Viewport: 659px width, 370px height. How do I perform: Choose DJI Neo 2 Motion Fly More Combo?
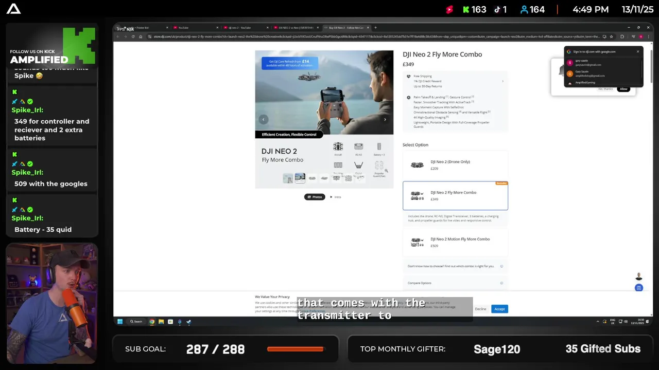(x=455, y=242)
